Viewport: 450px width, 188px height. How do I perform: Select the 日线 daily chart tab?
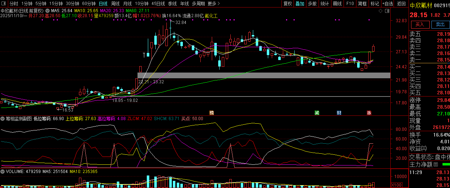103,4
